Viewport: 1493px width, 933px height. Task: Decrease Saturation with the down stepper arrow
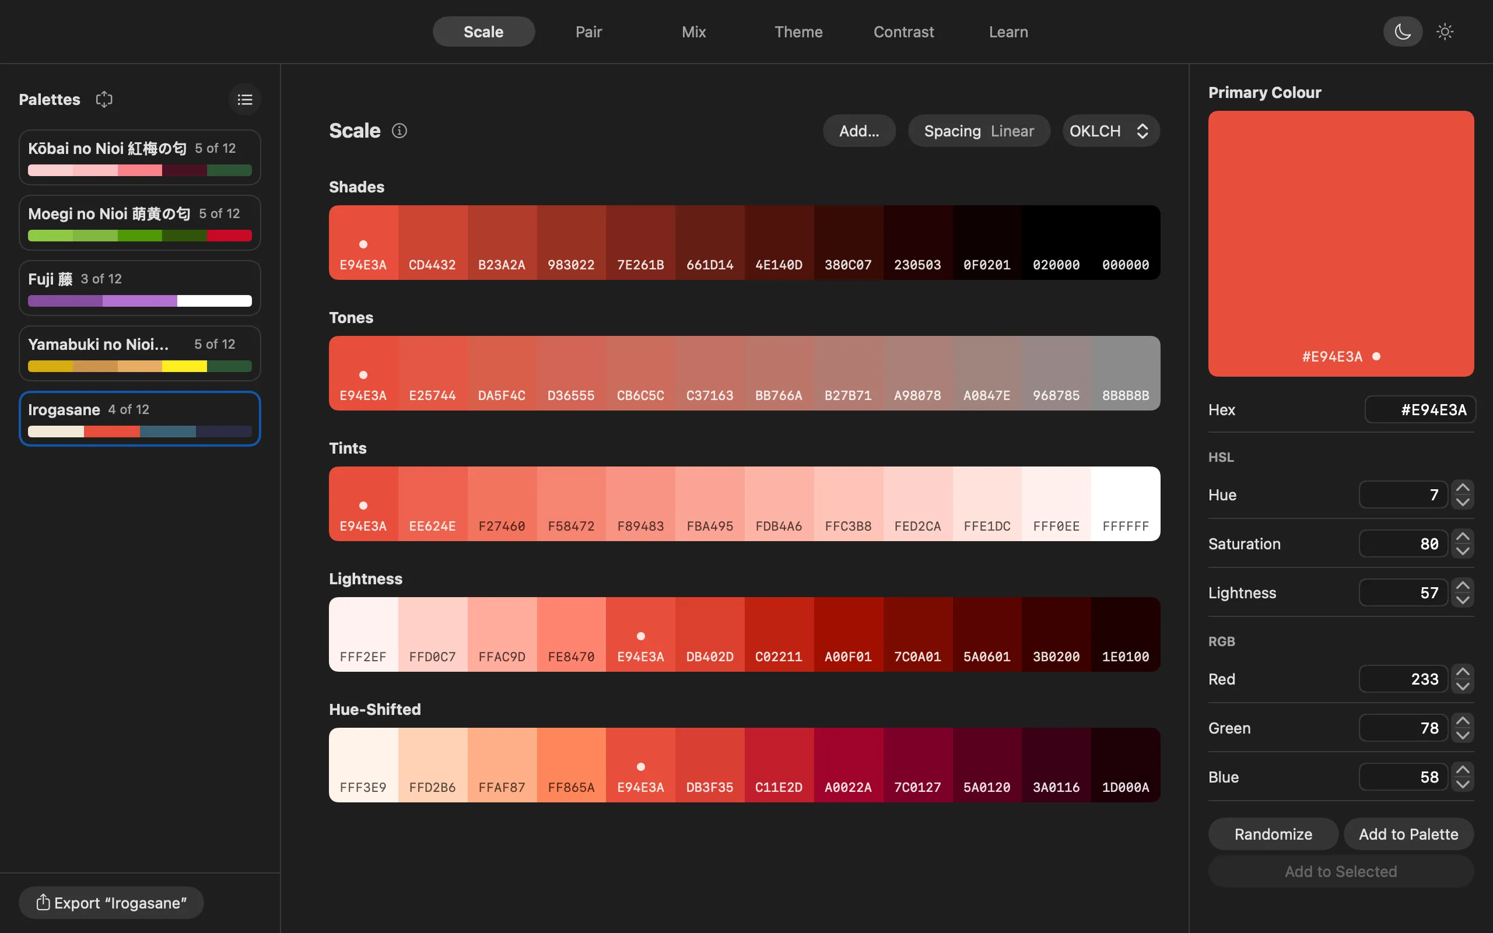(1463, 551)
